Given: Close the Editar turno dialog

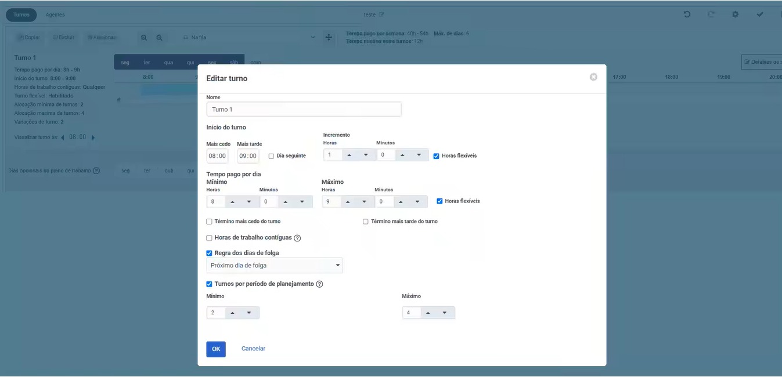Looking at the screenshot, I should (593, 77).
